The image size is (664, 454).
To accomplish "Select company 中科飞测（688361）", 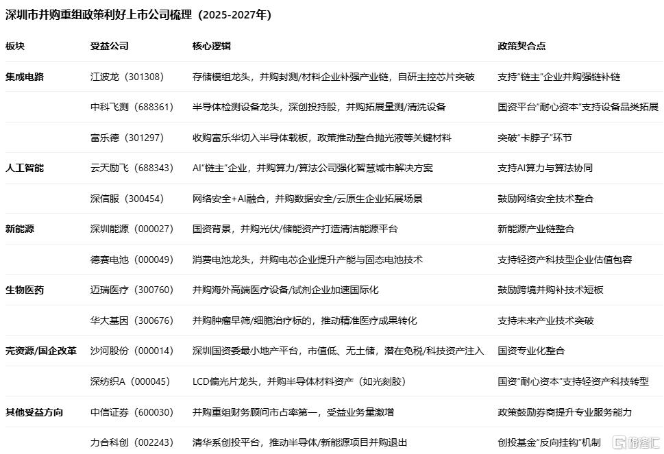I will click(132, 107).
